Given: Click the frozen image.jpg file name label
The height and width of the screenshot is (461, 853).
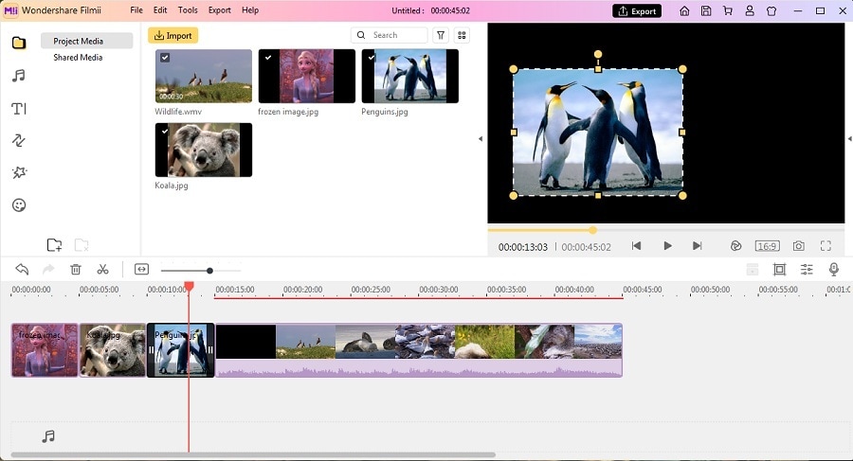Looking at the screenshot, I should 288,112.
